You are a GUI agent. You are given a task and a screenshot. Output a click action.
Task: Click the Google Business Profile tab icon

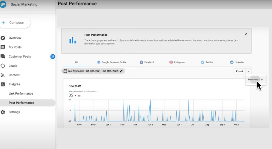[99, 62]
